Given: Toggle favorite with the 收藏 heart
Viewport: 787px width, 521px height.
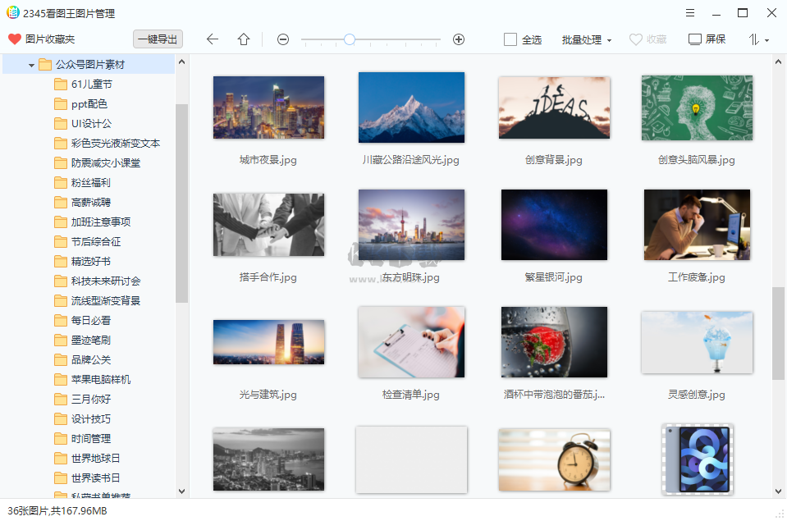Looking at the screenshot, I should [635, 39].
